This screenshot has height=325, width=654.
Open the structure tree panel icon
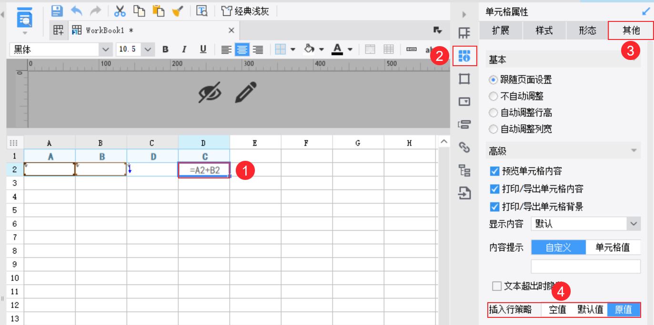click(x=464, y=170)
